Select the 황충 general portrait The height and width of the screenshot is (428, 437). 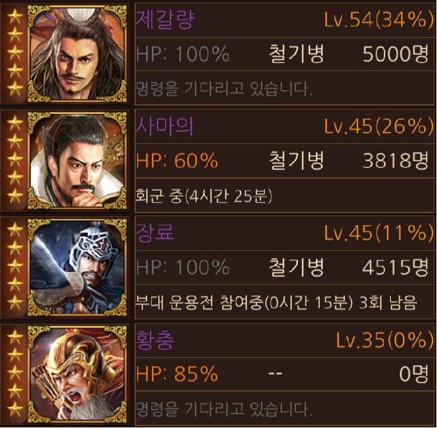pyautogui.click(x=77, y=374)
